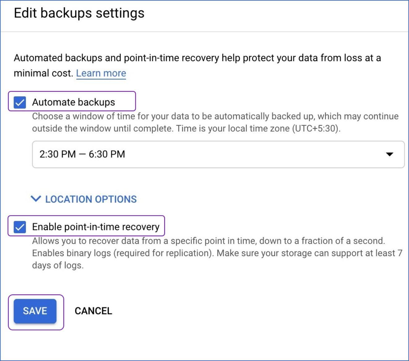
Task: Disable the point-in-time recovery checkbox
Action: (20, 227)
